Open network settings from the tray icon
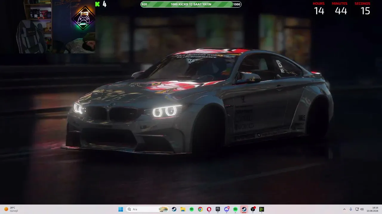 tap(357, 209)
